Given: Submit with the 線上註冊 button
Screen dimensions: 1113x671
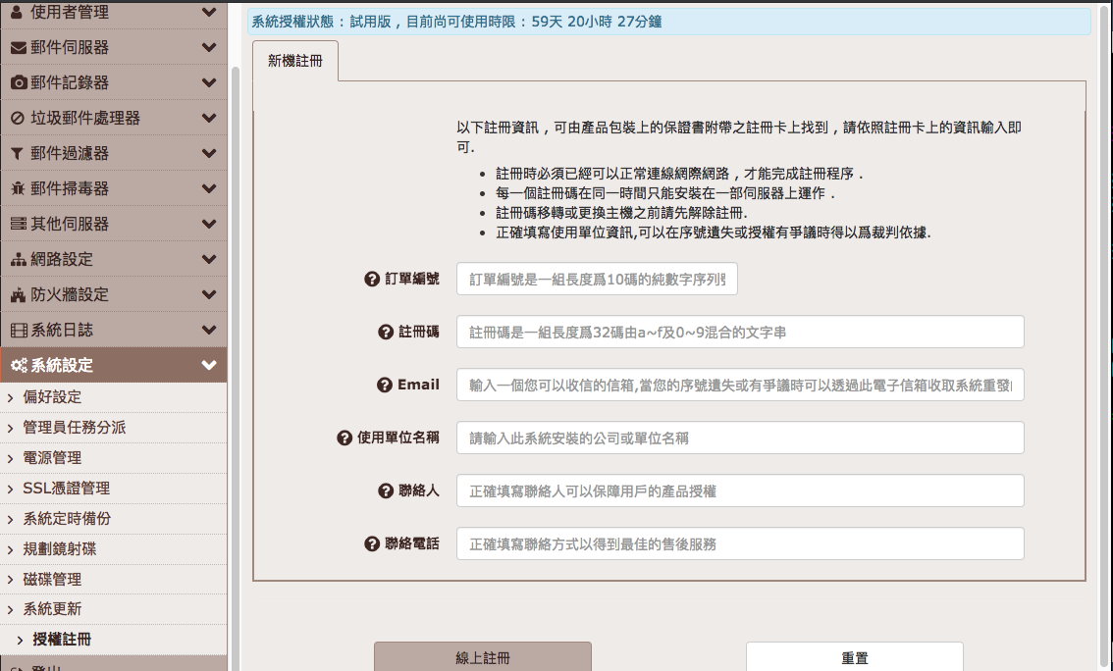Looking at the screenshot, I should pos(482,657).
